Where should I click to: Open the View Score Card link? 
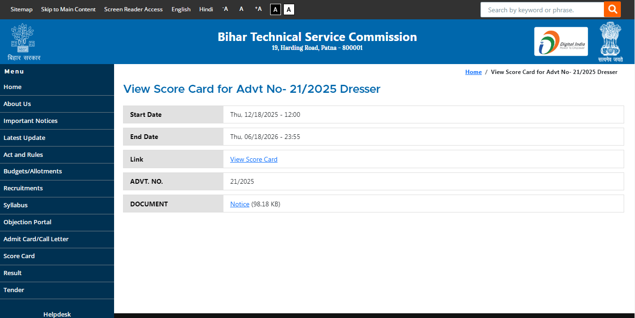tap(254, 159)
